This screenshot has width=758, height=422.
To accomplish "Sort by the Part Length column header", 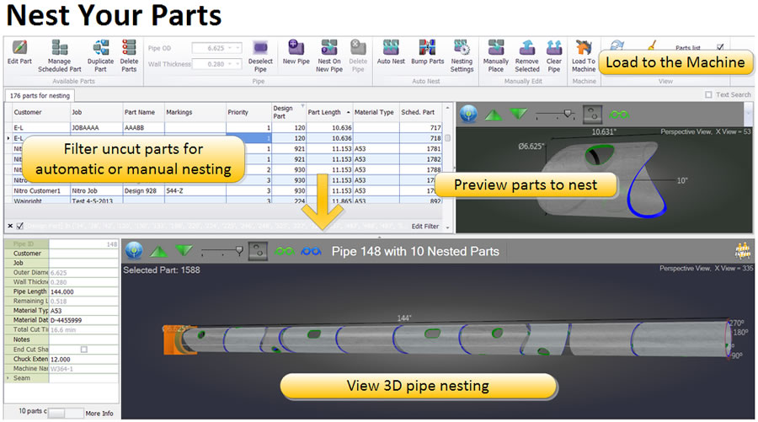I will tap(324, 112).
